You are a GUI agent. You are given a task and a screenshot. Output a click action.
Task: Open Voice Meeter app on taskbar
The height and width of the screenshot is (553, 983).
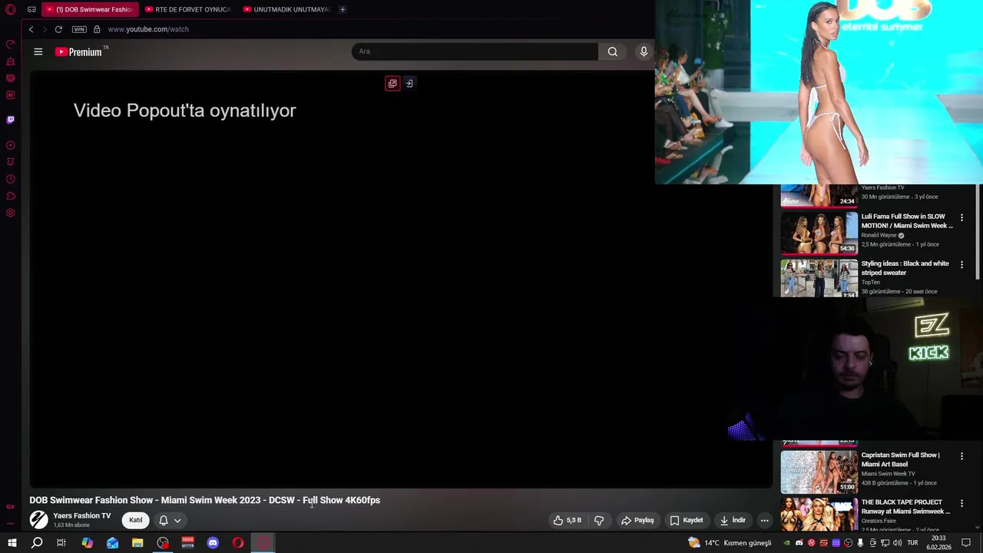pyautogui.click(x=188, y=543)
